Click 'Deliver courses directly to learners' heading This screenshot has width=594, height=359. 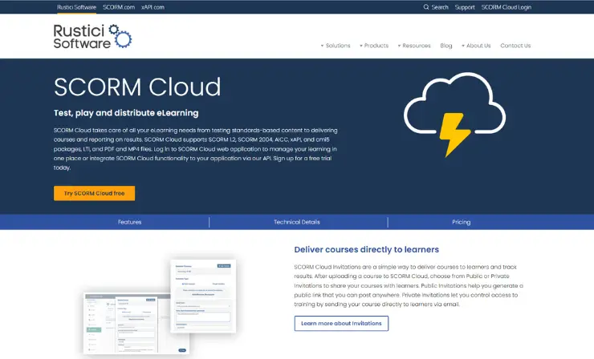pos(366,250)
